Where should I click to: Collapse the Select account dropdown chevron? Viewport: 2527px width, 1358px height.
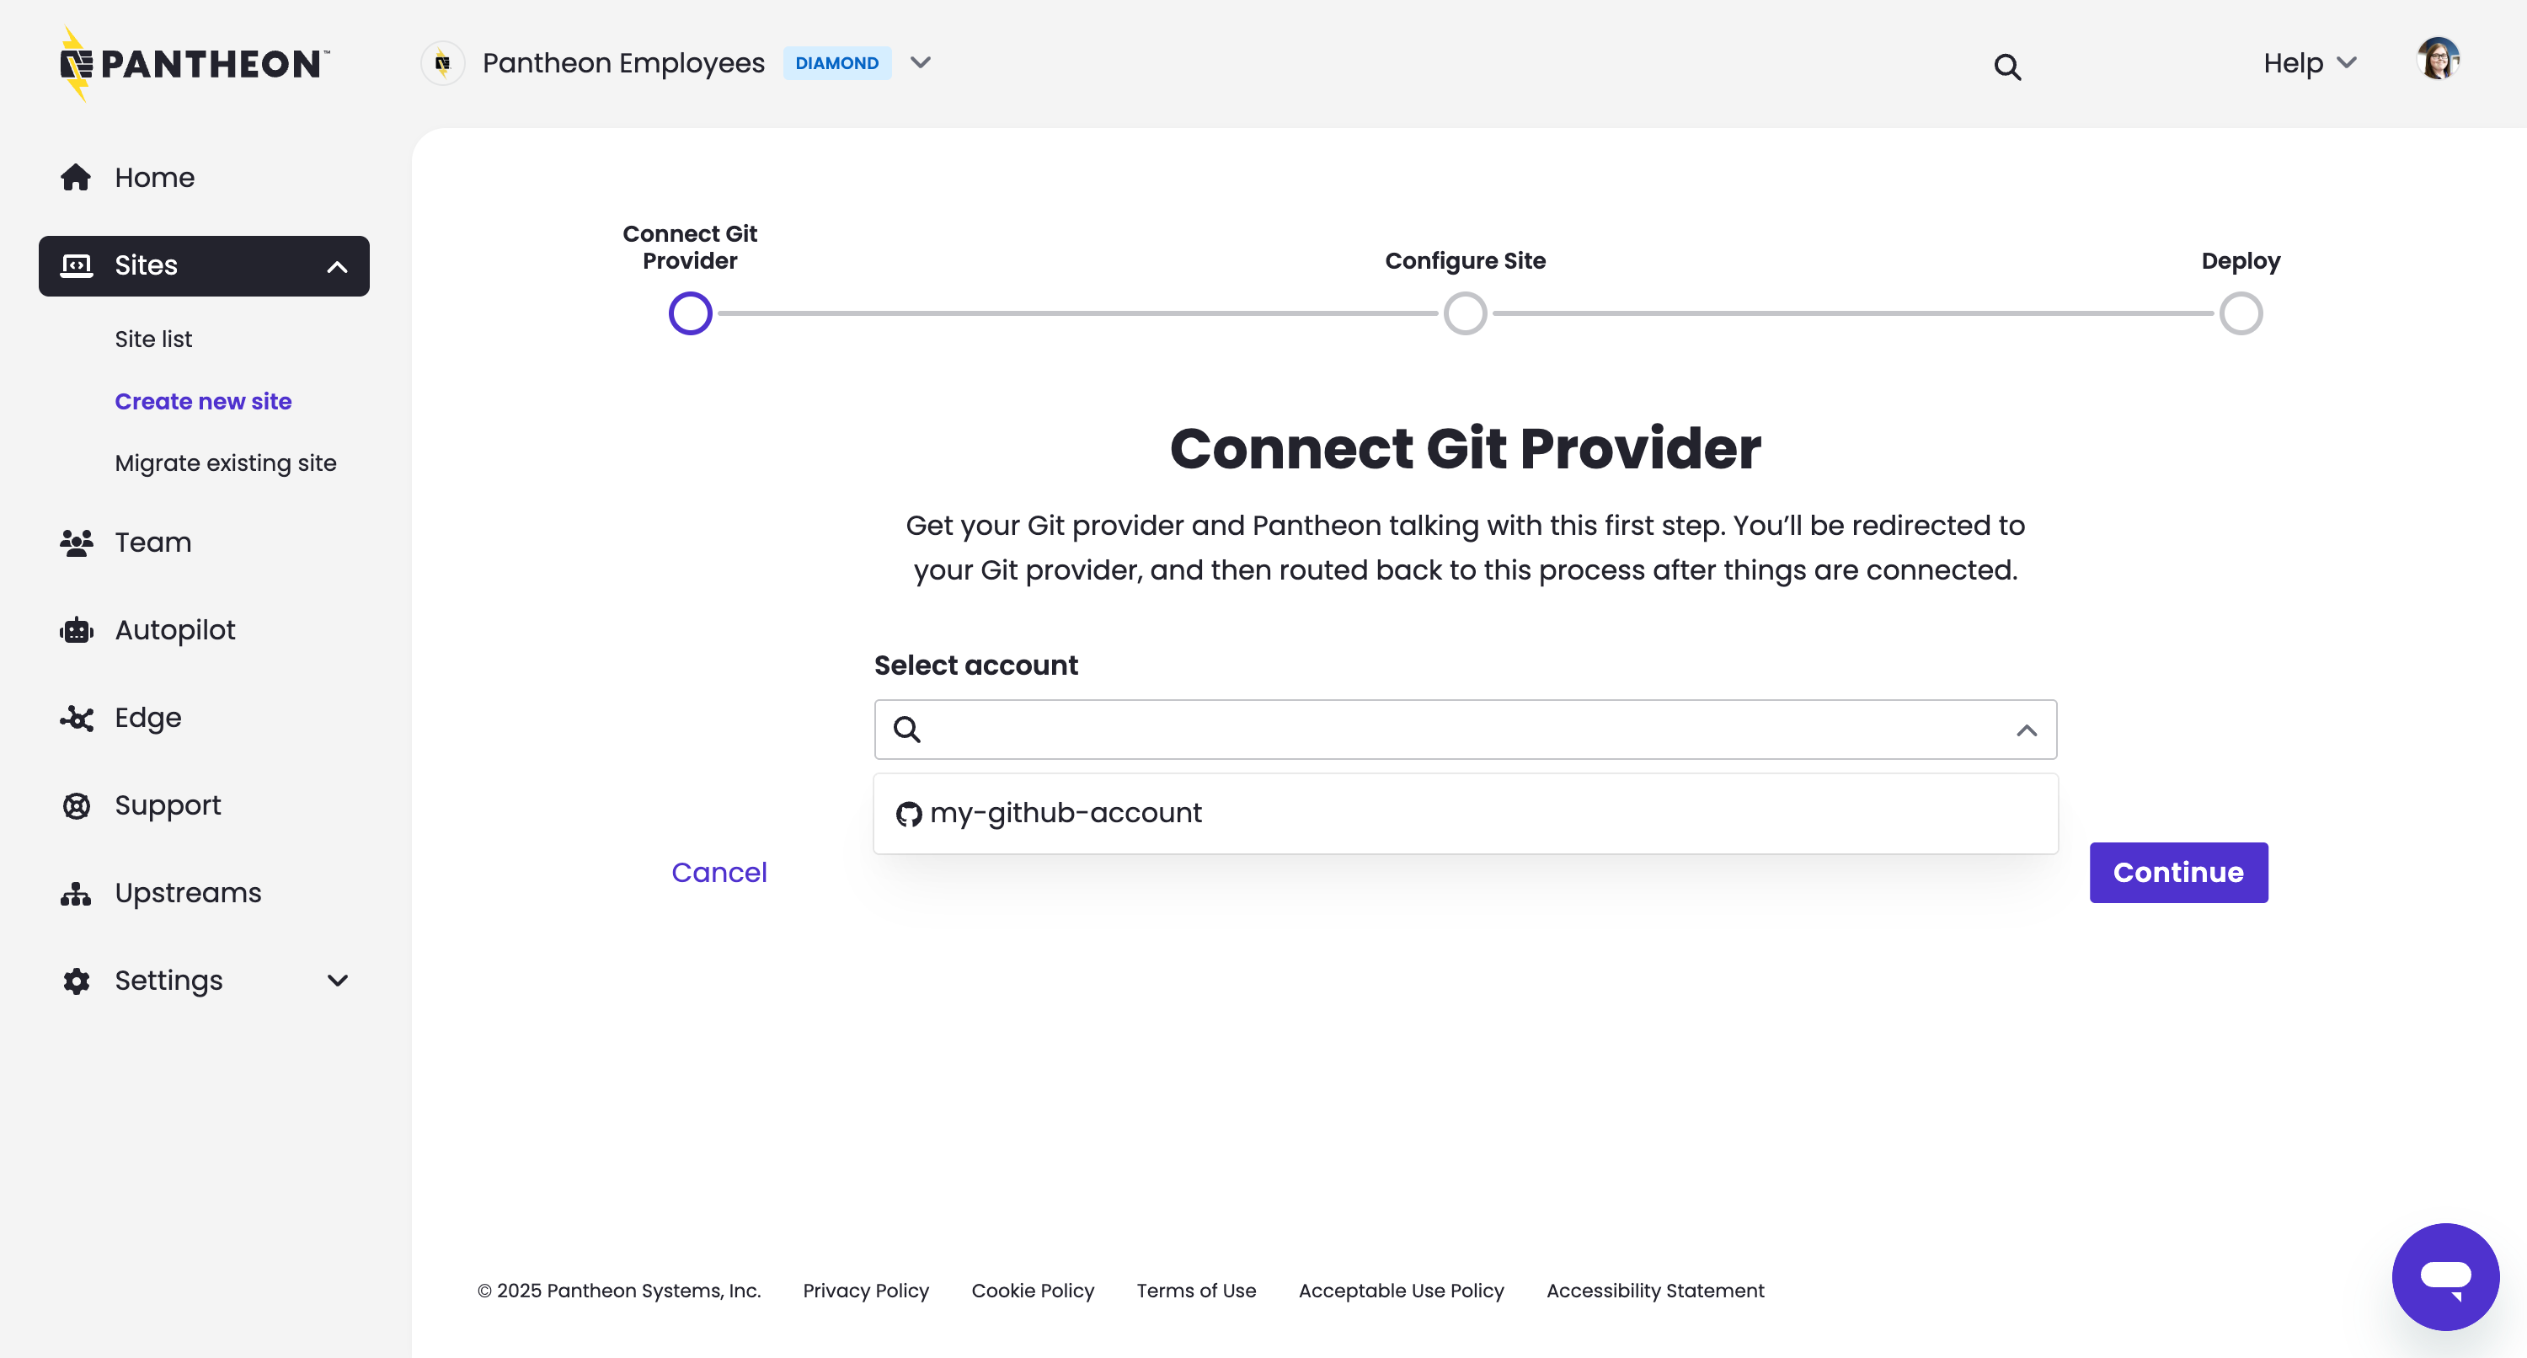pos(2027,730)
